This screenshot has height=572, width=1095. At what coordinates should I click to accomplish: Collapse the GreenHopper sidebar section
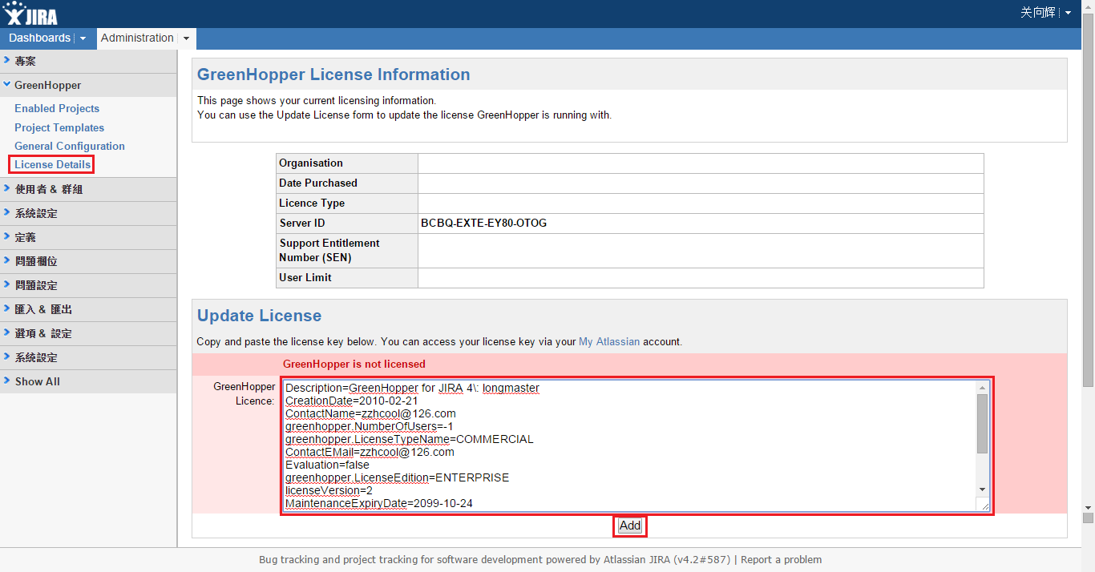[88, 85]
